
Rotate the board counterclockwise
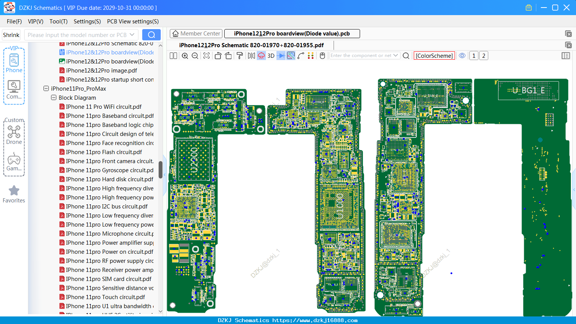(218, 56)
